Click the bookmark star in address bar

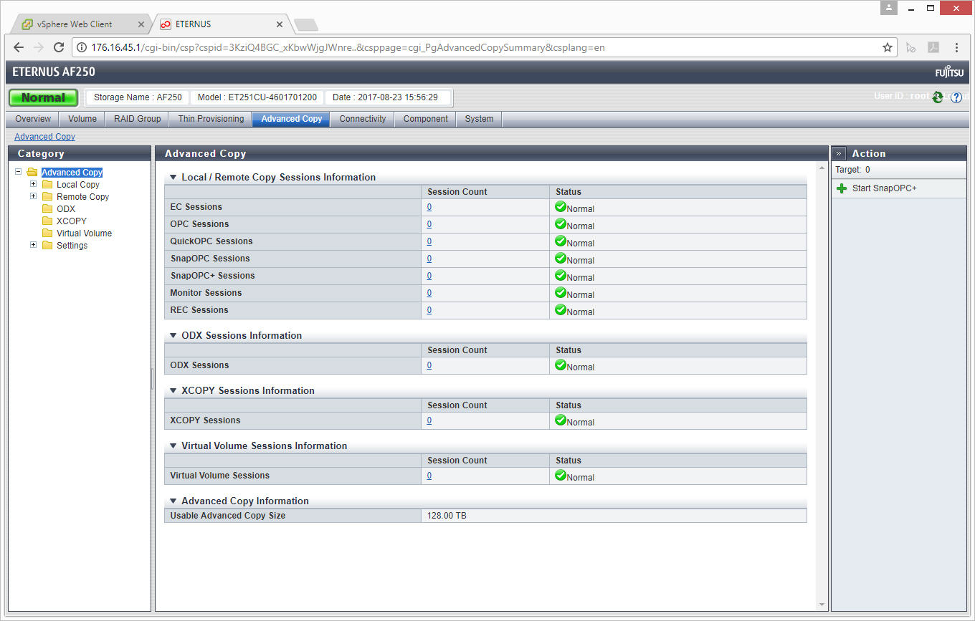pyautogui.click(x=888, y=48)
